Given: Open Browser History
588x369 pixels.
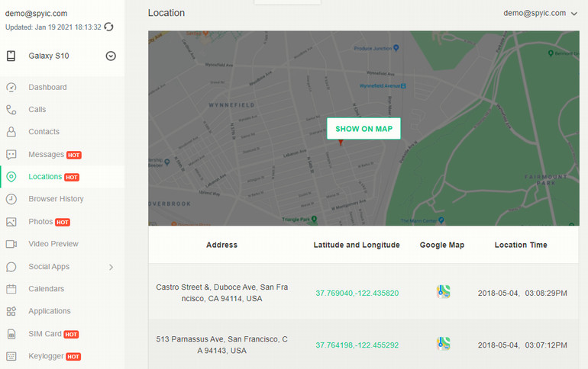Looking at the screenshot, I should [56, 199].
